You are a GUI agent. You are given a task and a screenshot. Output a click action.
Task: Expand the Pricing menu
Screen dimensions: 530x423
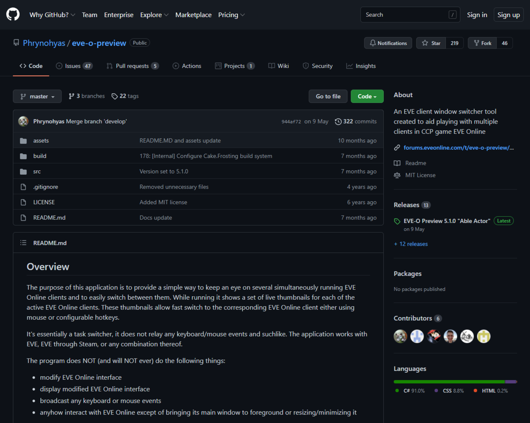tap(231, 15)
